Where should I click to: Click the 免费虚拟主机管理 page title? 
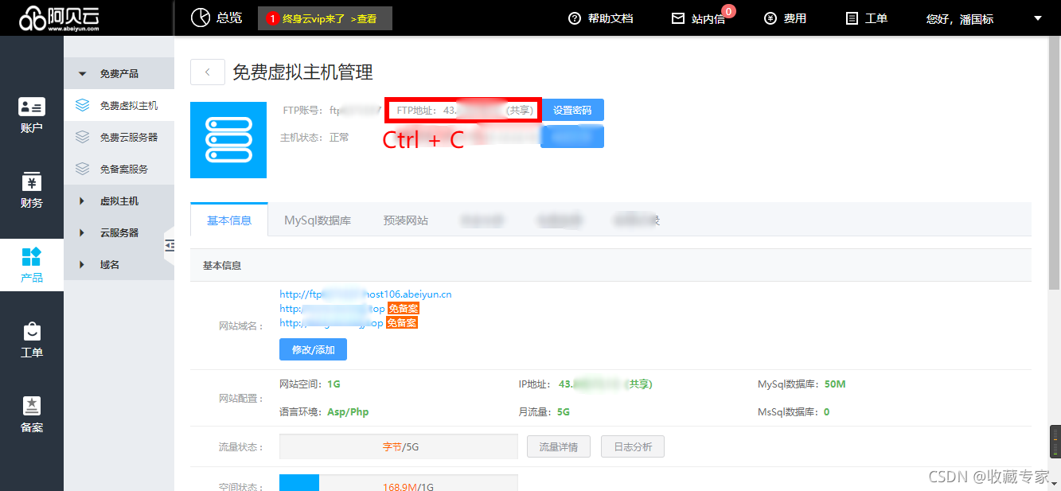click(302, 72)
